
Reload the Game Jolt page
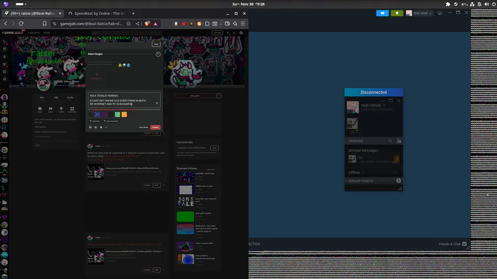[x=21, y=23]
